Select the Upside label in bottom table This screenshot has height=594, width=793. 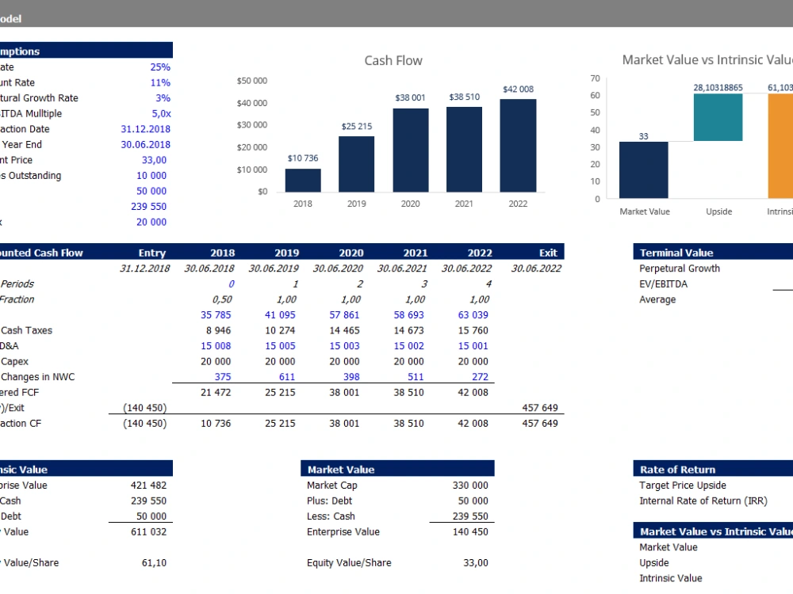(x=654, y=562)
